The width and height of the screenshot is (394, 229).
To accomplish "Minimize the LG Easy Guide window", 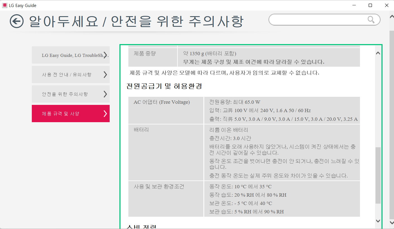I will tap(354, 5).
